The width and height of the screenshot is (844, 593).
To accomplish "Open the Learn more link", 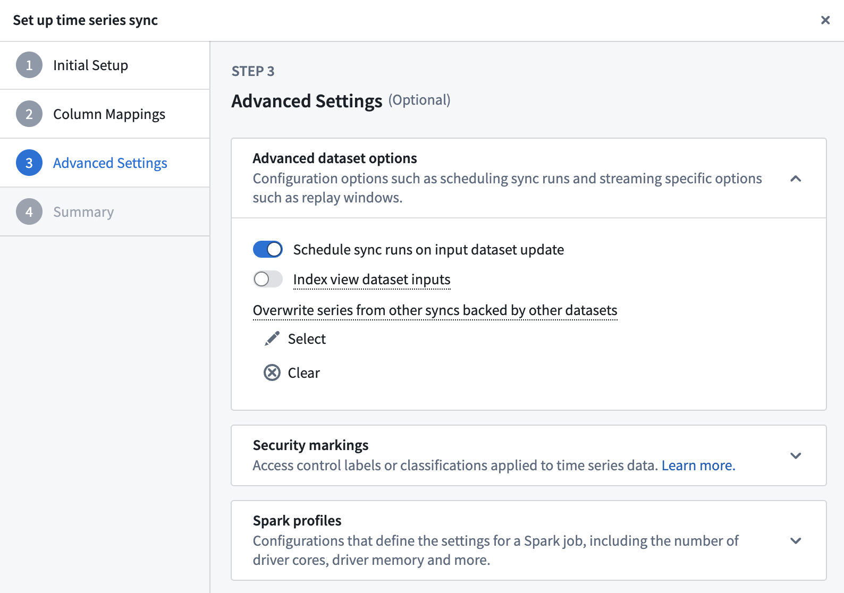I will (x=698, y=465).
